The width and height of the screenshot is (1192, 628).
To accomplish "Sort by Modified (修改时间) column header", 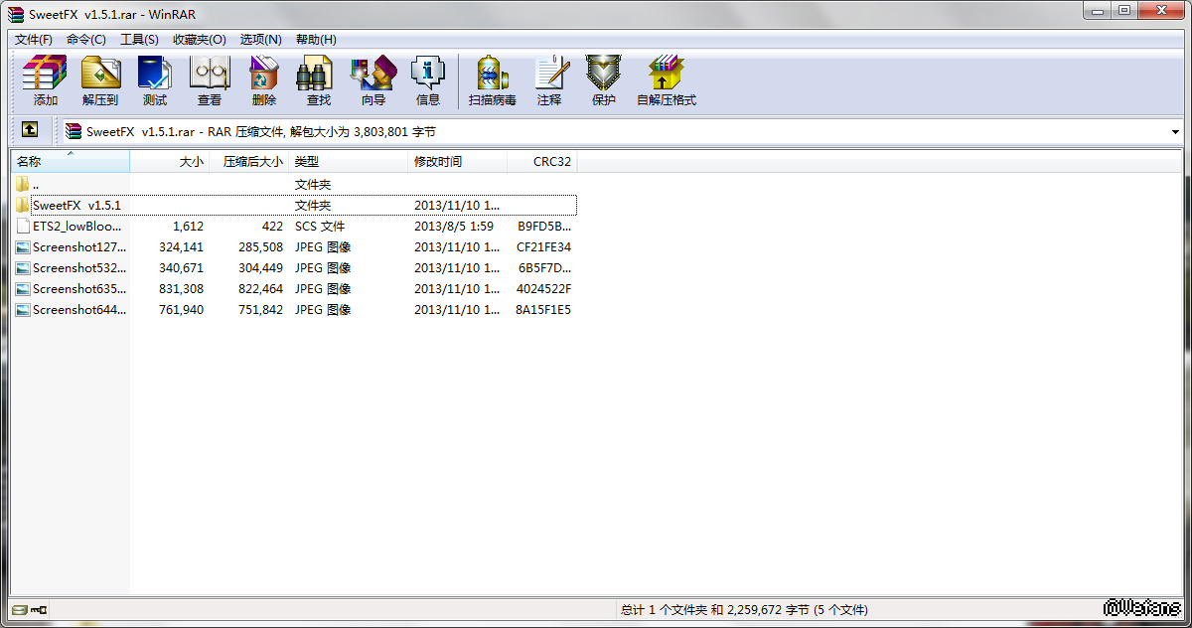I will point(458,161).
